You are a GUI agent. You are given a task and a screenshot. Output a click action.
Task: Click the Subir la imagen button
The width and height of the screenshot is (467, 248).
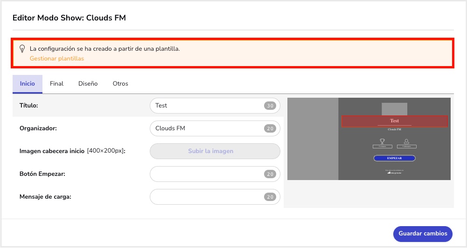[215, 151]
